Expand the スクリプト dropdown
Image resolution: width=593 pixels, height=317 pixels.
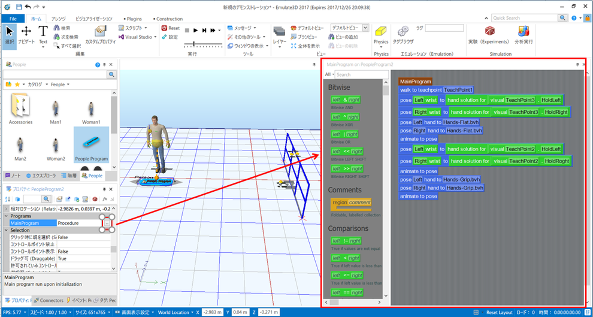tap(133, 28)
